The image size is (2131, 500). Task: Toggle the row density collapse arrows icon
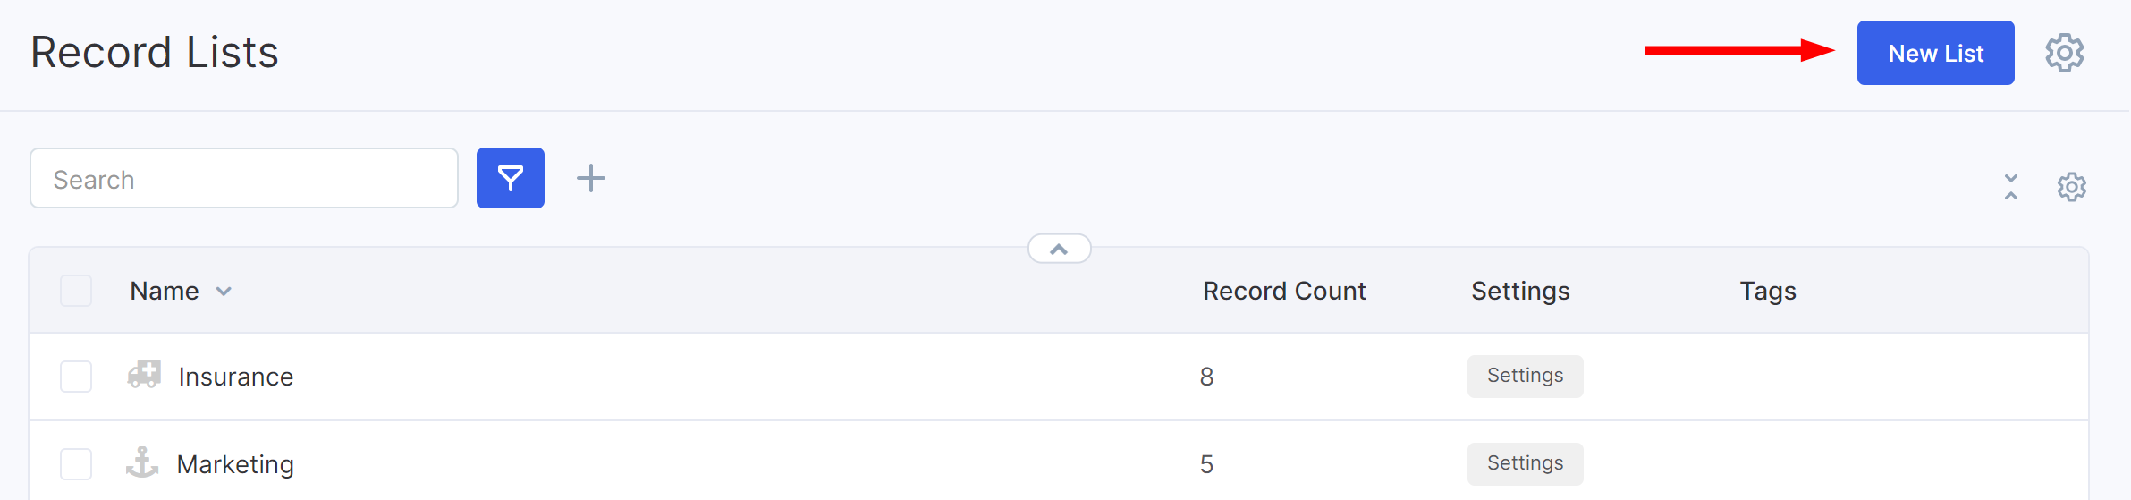tap(2011, 187)
